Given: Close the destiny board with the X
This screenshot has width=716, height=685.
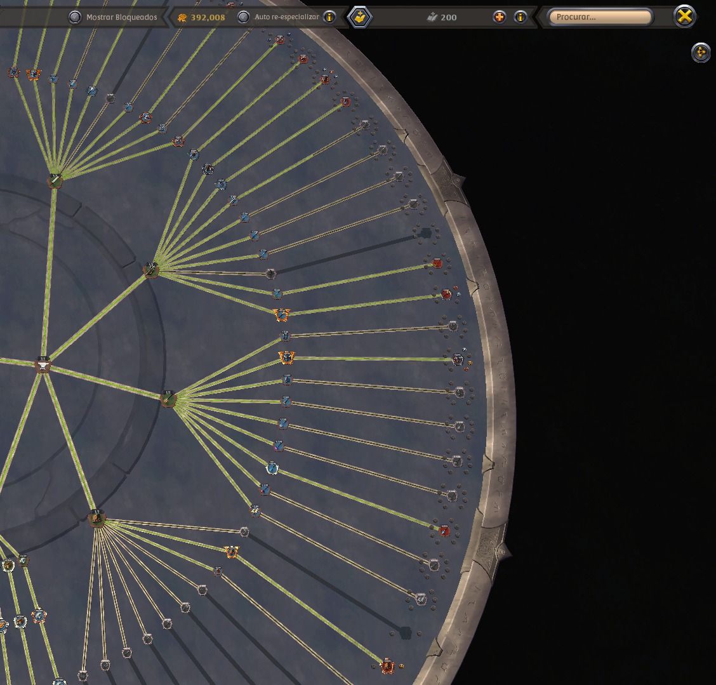Looking at the screenshot, I should click(x=684, y=17).
